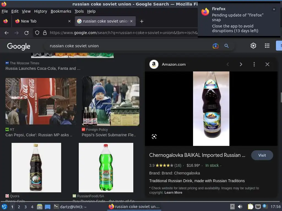Select the boy with toy tank thumbnail
Viewport: 282px width, 211px height.
[x=110, y=101]
